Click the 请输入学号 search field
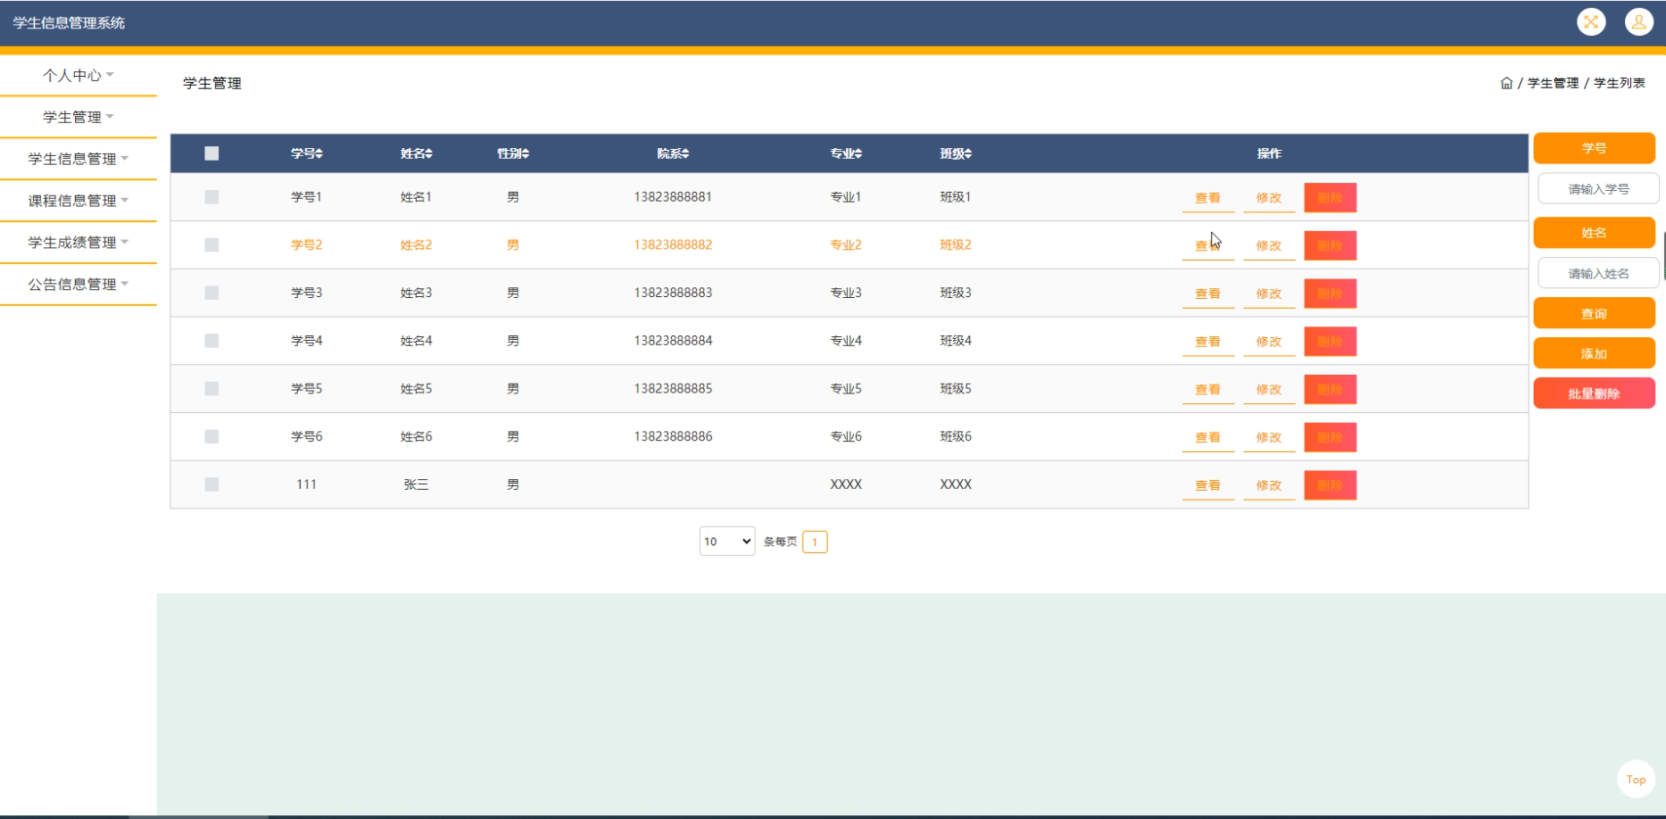The width and height of the screenshot is (1666, 819). point(1598,189)
